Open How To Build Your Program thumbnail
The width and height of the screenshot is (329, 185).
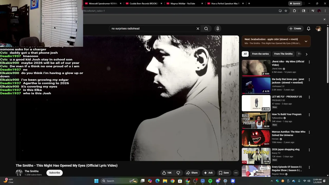[x=256, y=121]
